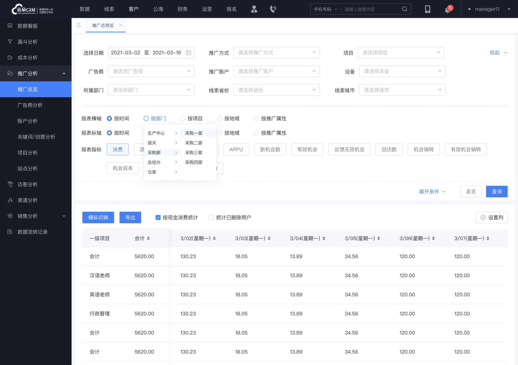518x365 pixels.
Task: Click the phone call icon in top navigation
Action: tap(273, 9)
